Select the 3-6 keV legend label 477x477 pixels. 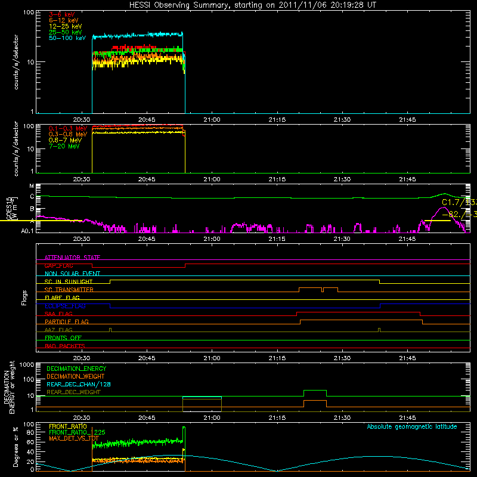(x=61, y=14)
